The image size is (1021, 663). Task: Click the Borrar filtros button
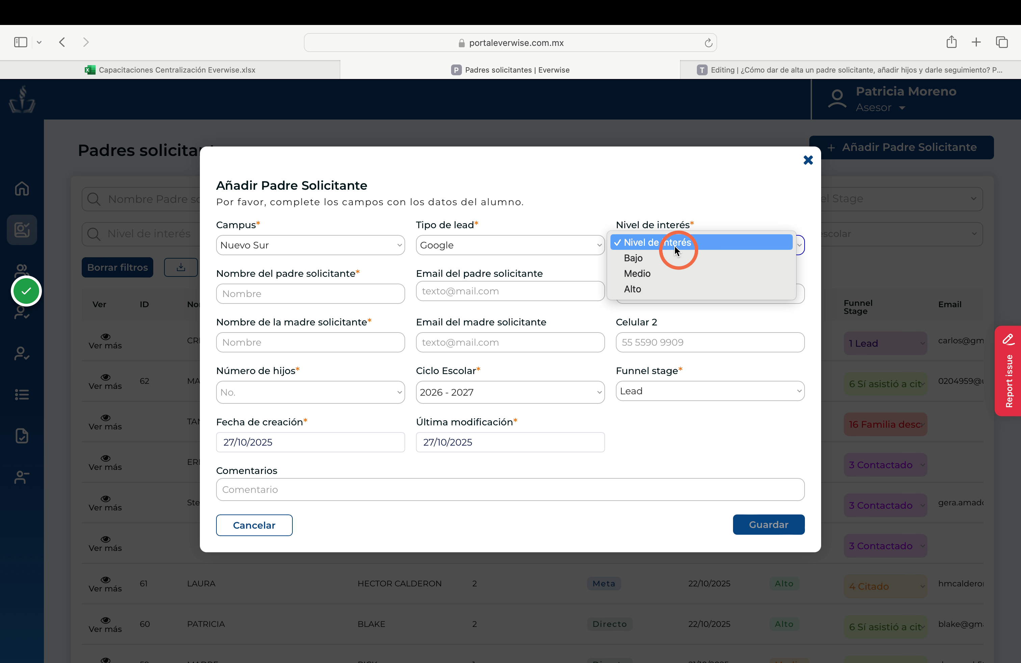point(117,267)
